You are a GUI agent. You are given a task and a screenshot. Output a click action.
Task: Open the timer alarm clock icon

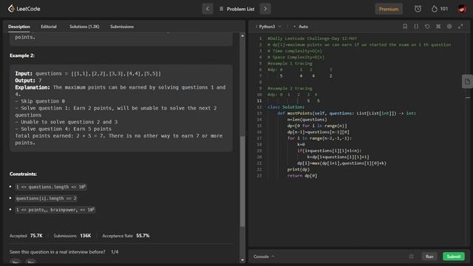pos(418,9)
